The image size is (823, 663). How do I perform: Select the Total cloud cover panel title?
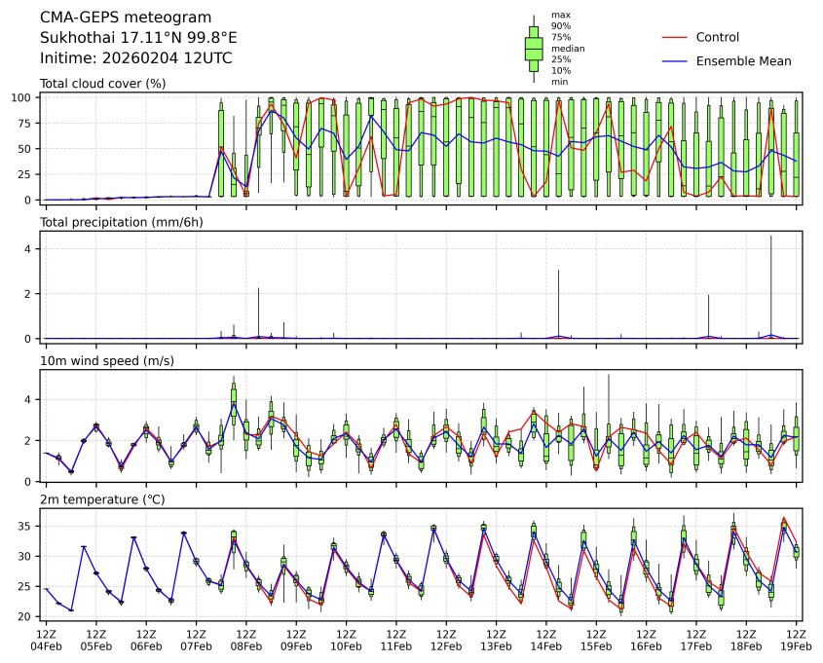[102, 84]
